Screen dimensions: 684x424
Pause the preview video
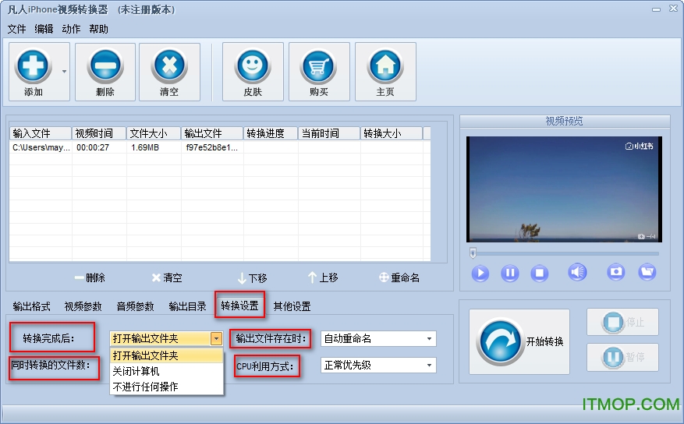[x=509, y=274]
